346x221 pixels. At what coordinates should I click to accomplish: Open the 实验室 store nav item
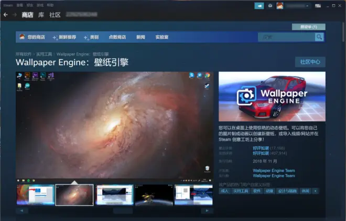(162, 37)
